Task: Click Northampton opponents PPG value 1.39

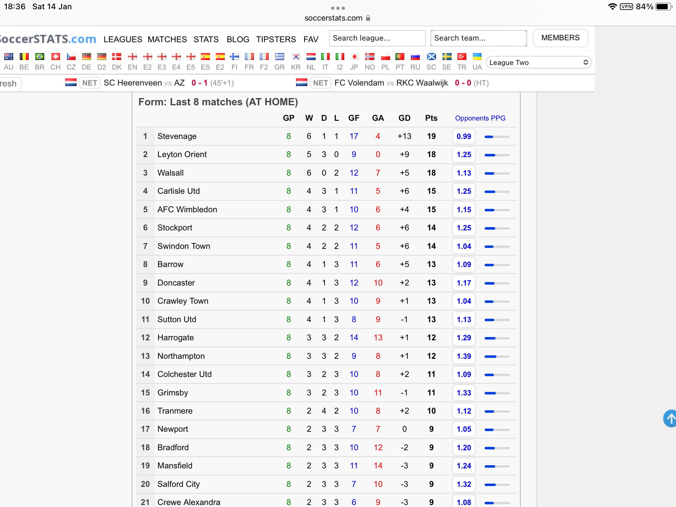Action: click(464, 356)
